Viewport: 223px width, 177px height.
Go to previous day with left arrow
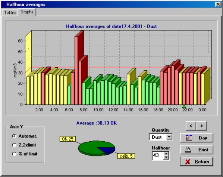point(191,126)
